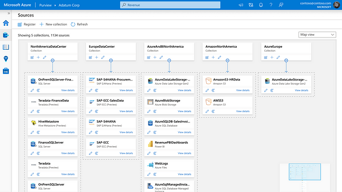Go to Purview breadcrumb
Image resolution: width=342 pixels, height=192 pixels.
(45, 5)
